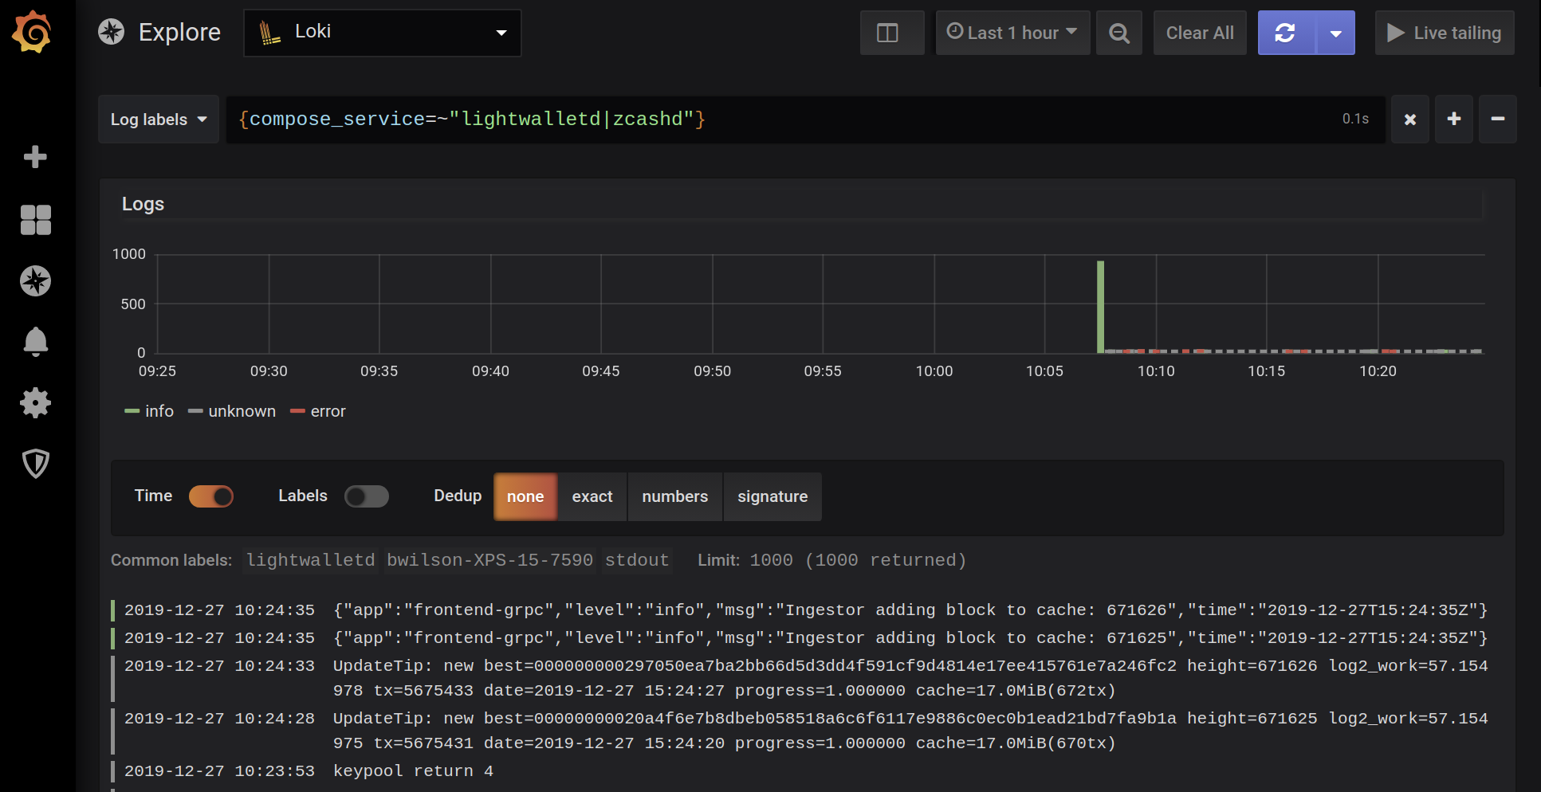
Task: Click the Limit 1000 returned text
Action: click(x=831, y=560)
